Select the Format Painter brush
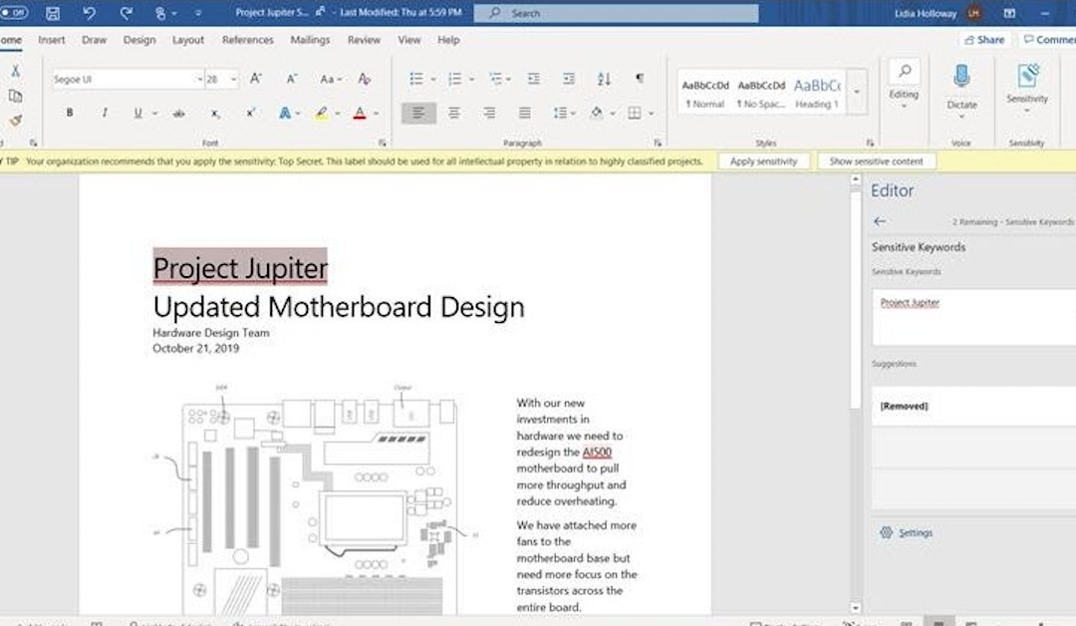Viewport: 1076px width, 626px height. [x=15, y=121]
